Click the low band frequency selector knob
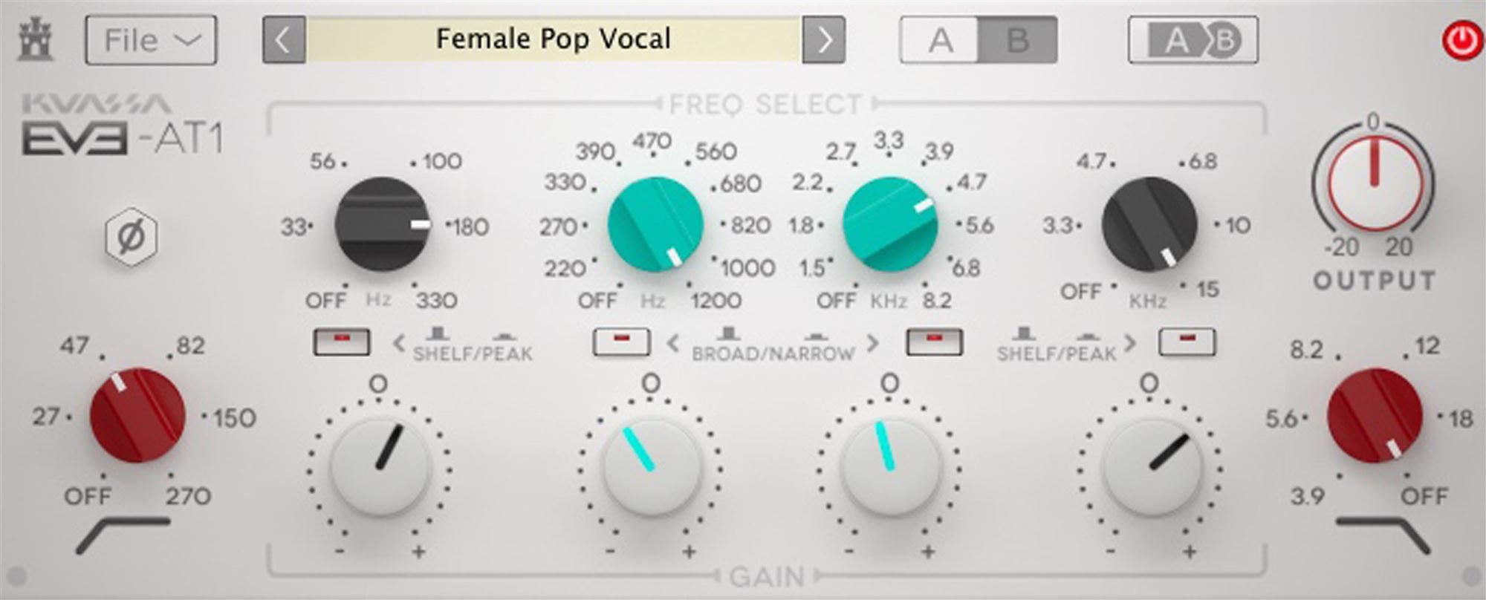 382,224
